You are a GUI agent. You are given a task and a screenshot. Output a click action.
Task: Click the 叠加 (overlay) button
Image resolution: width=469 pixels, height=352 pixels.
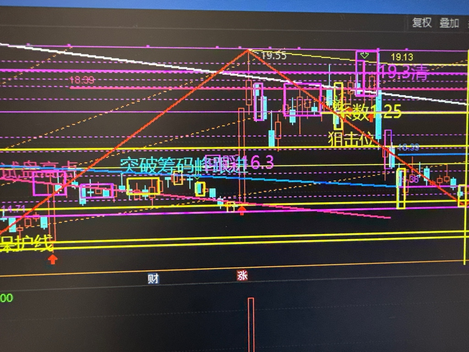point(449,23)
